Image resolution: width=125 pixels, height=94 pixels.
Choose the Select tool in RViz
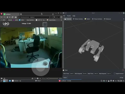tap(87, 19)
